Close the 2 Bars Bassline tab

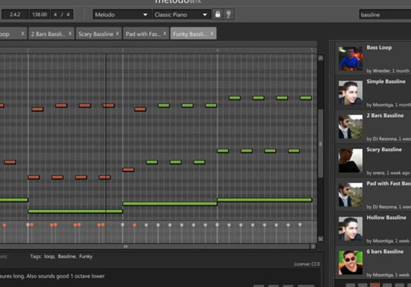click(70, 34)
